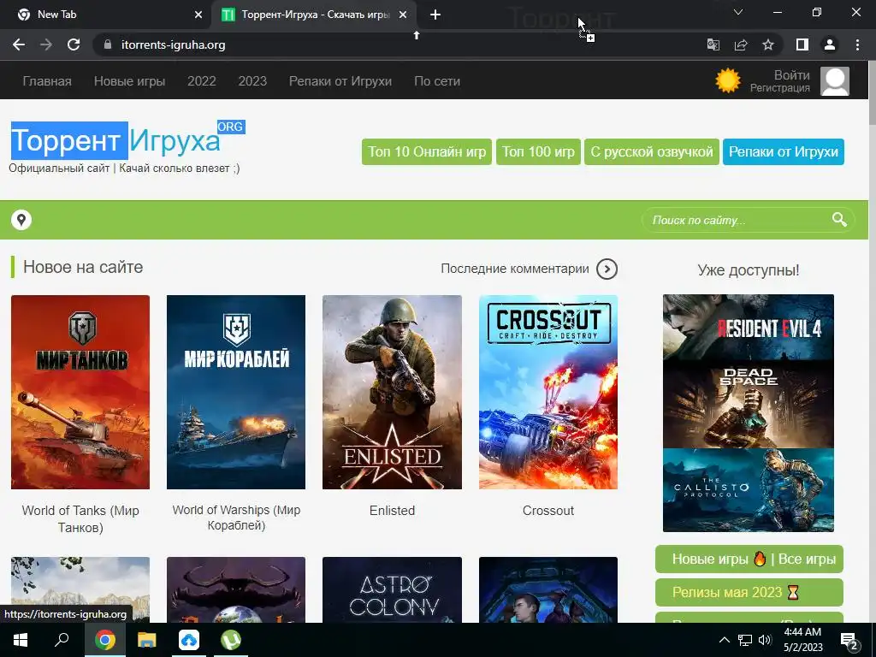Viewport: 876px width, 657px height.
Task: Open Главная menu item
Action: click(47, 81)
